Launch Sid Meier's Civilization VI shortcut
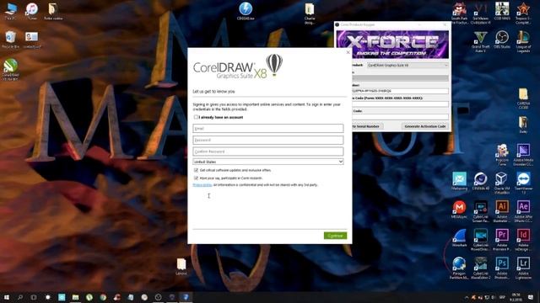540x303 pixels. (x=480, y=13)
